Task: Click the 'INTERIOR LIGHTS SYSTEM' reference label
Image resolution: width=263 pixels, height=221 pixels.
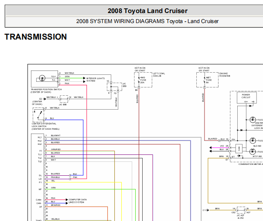Action: (96, 80)
